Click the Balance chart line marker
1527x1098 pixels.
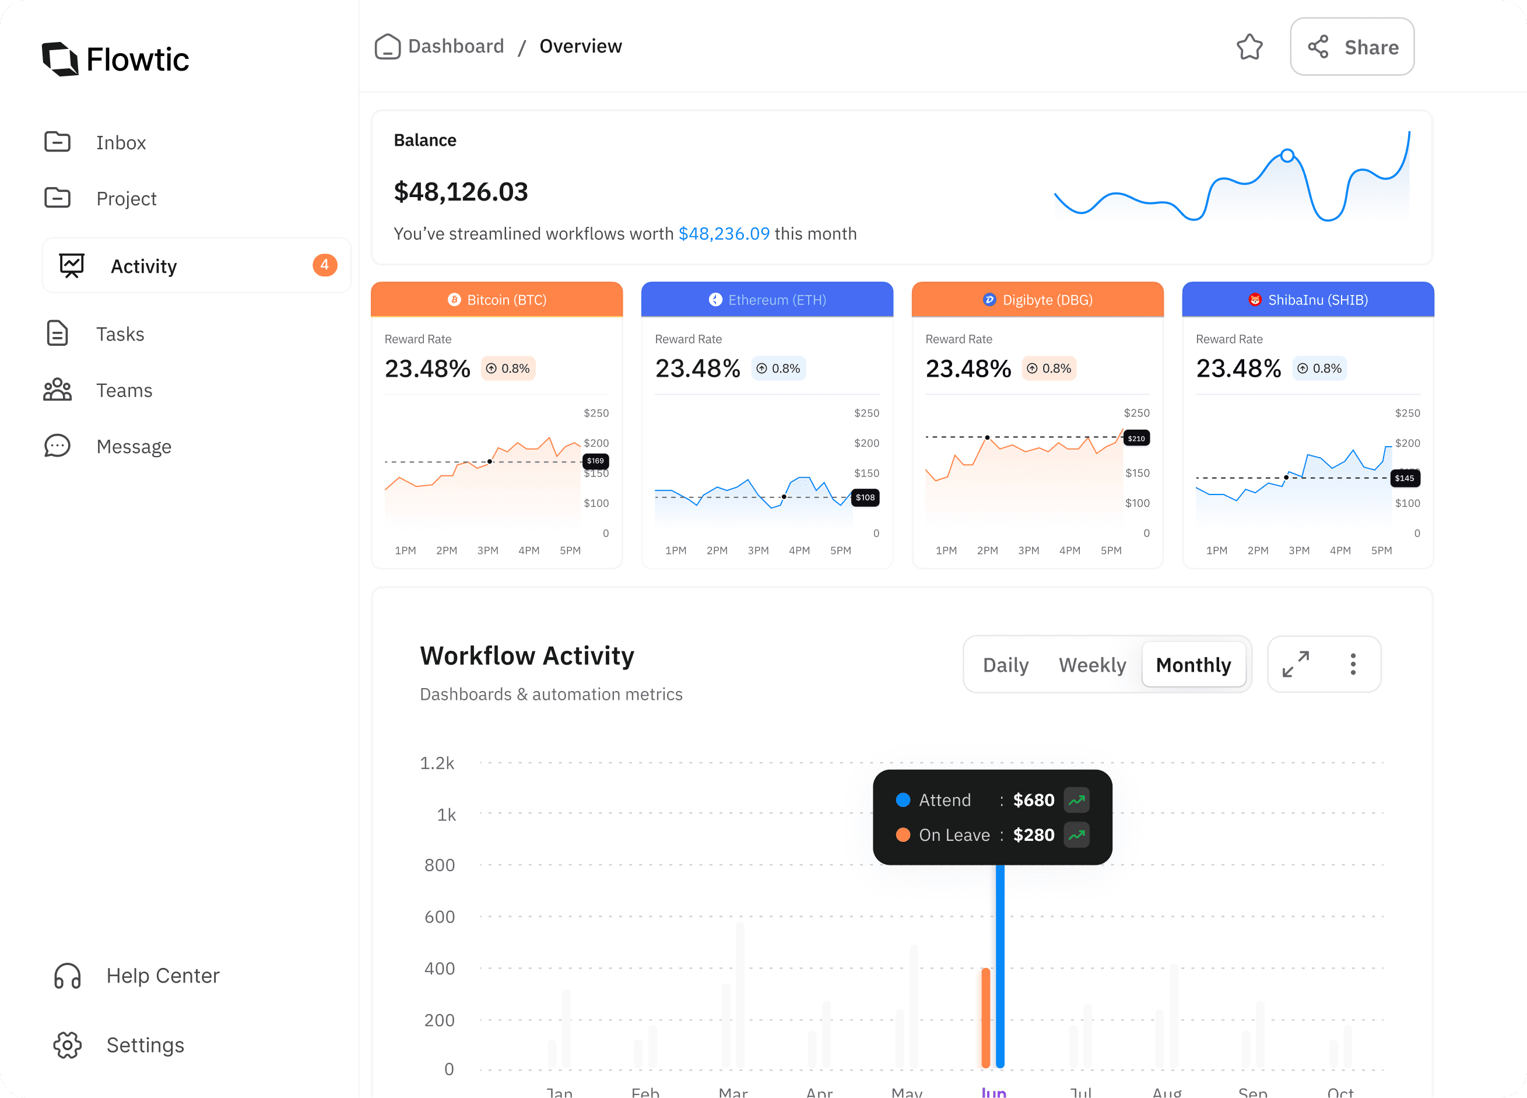coord(1287,156)
